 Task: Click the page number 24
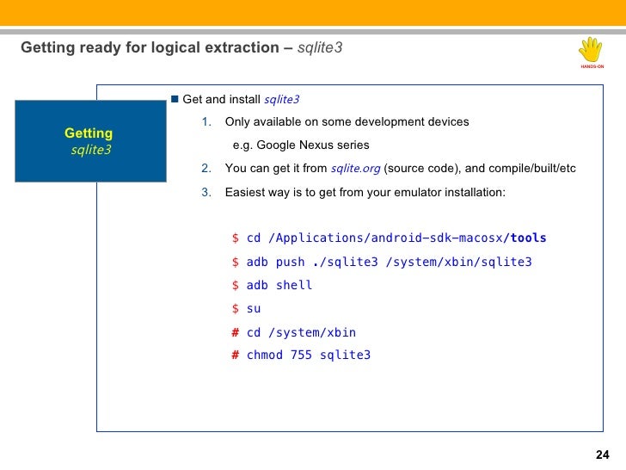pyautogui.click(x=602, y=455)
